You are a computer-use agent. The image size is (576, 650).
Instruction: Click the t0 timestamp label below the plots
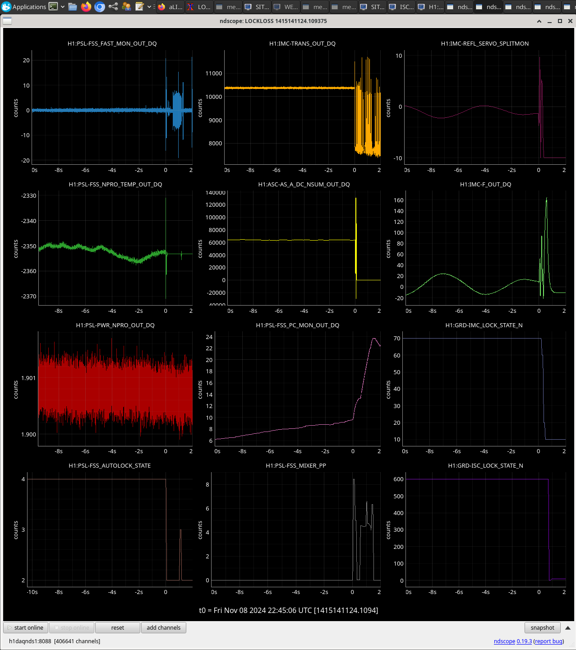(x=289, y=610)
